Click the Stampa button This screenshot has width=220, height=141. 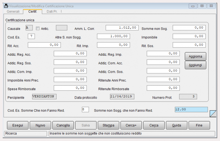[x=108, y=125]
